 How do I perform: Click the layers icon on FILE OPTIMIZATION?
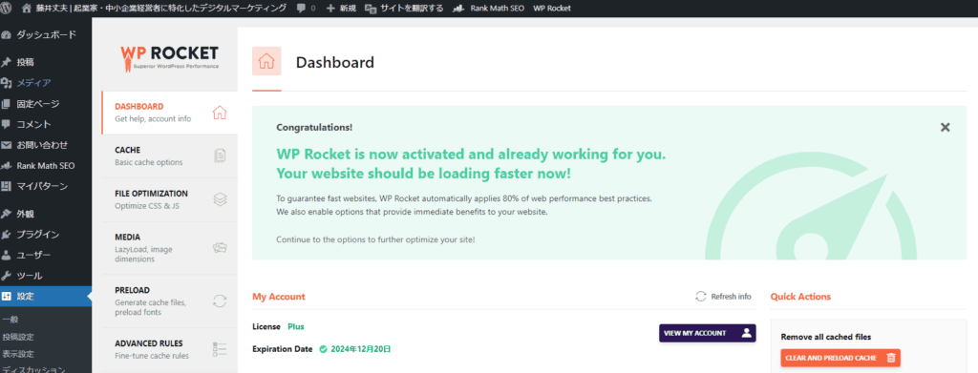(x=220, y=199)
